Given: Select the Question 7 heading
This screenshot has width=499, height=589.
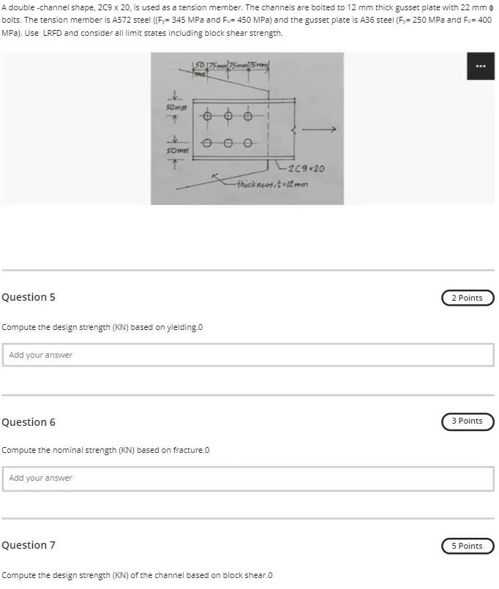Looking at the screenshot, I should click(x=29, y=544).
